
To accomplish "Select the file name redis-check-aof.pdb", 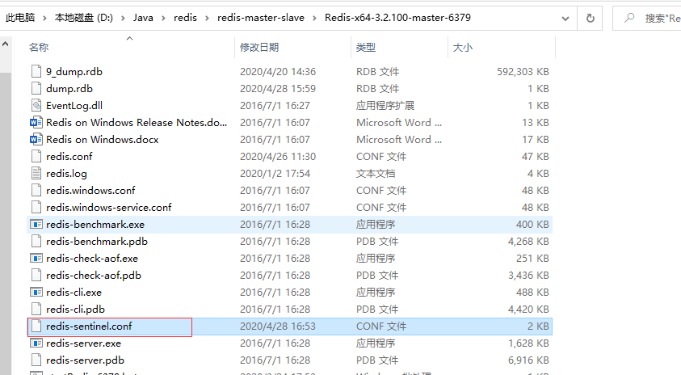I will (94, 275).
